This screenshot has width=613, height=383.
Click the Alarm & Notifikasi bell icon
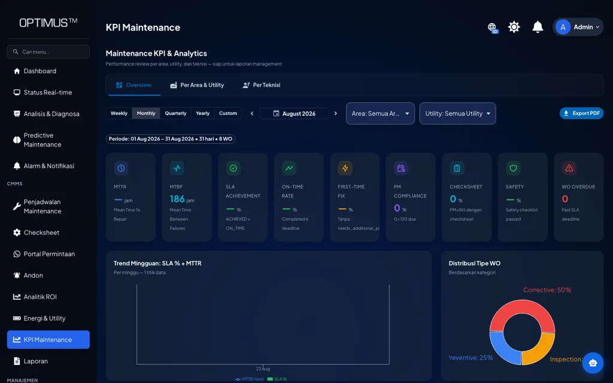coord(17,166)
